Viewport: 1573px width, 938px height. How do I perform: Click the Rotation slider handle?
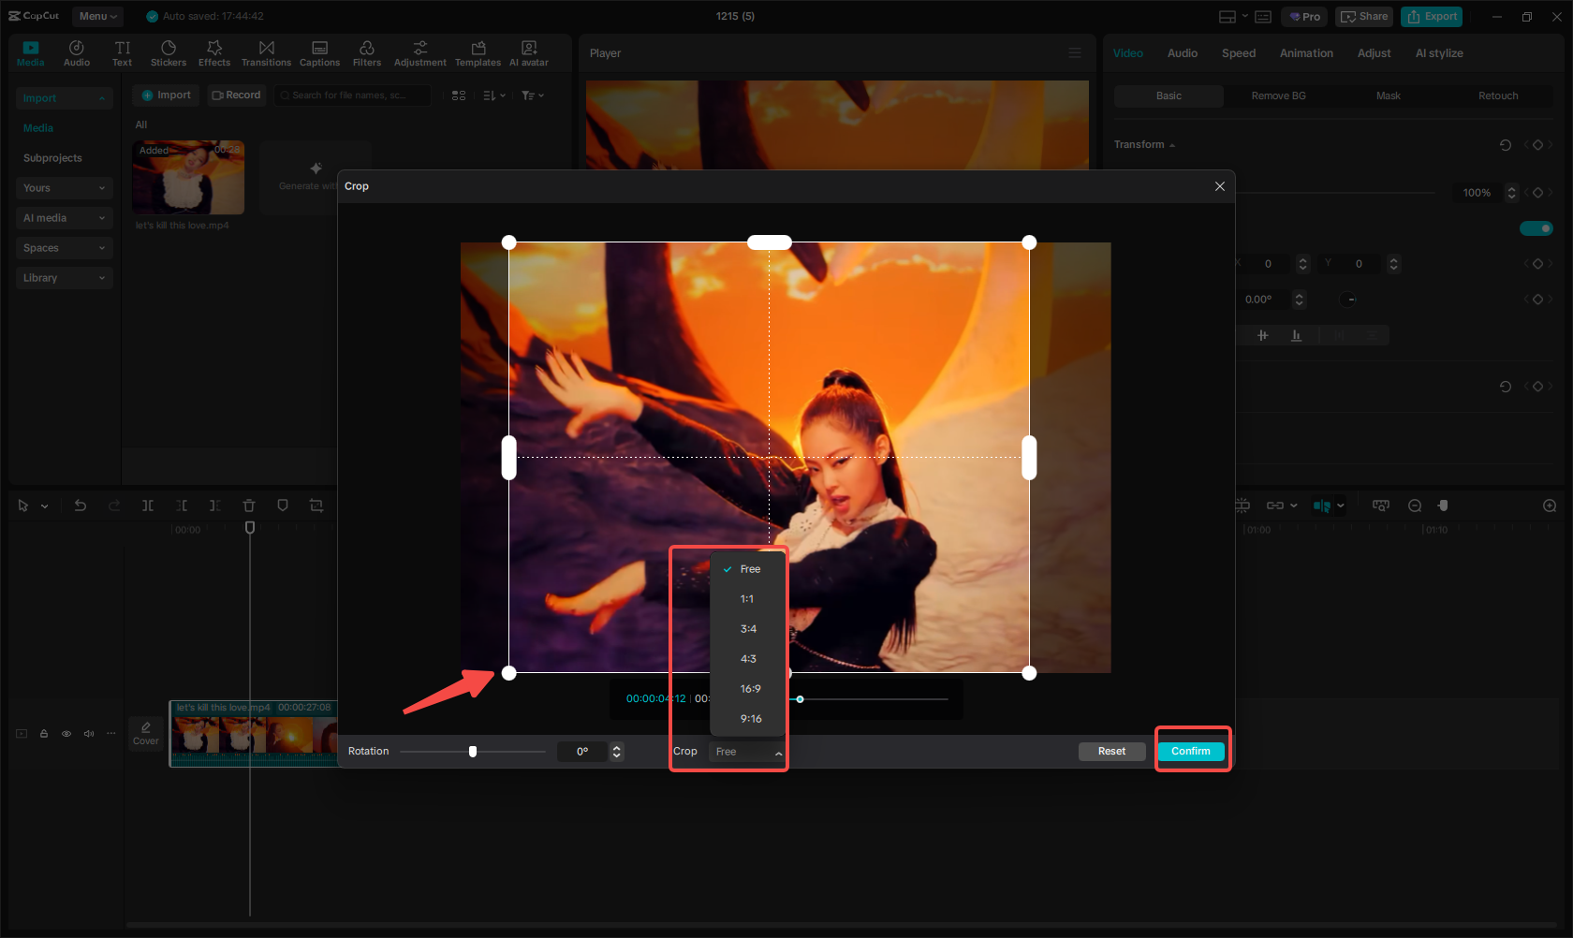pyautogui.click(x=473, y=751)
